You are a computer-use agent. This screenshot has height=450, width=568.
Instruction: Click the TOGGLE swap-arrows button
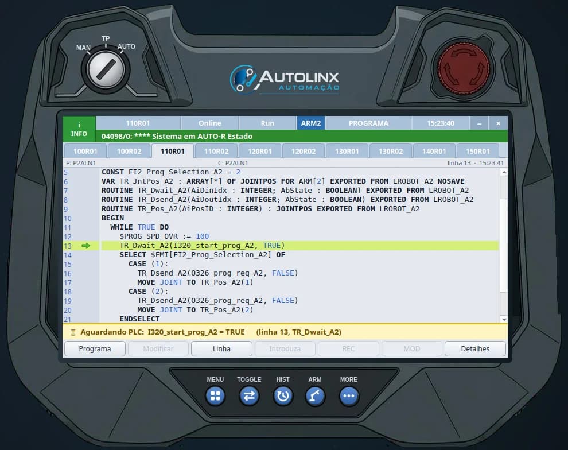click(x=249, y=395)
